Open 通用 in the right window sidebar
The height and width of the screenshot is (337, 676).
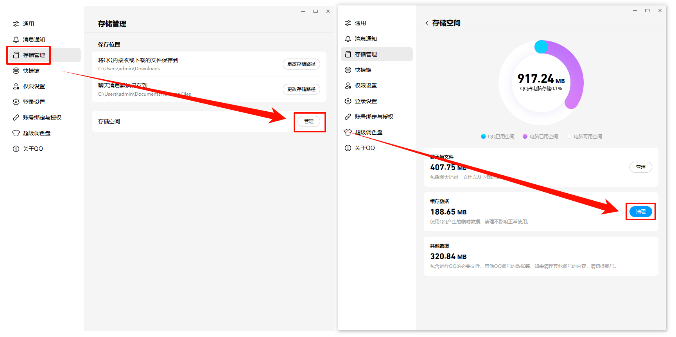pos(360,23)
